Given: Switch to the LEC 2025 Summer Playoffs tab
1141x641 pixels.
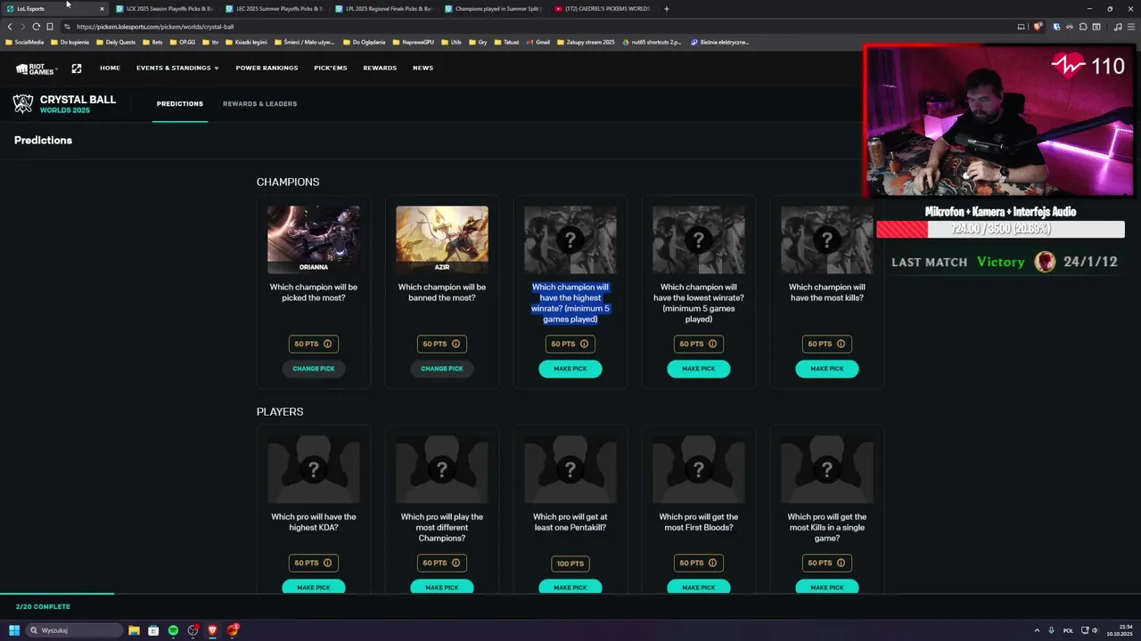Looking at the screenshot, I should pos(275,9).
